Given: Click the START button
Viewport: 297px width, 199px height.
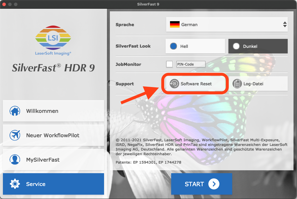Looking at the screenshot, I should [x=202, y=184].
